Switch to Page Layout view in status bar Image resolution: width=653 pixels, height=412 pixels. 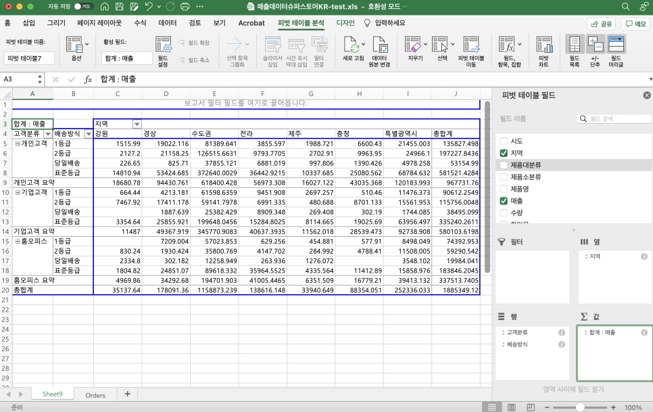click(512, 407)
